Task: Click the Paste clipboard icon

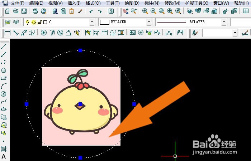Action: [72, 11]
